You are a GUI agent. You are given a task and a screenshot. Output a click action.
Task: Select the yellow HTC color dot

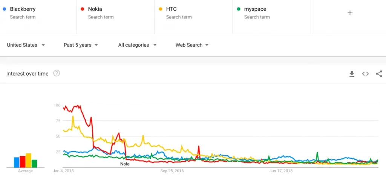pos(161,9)
